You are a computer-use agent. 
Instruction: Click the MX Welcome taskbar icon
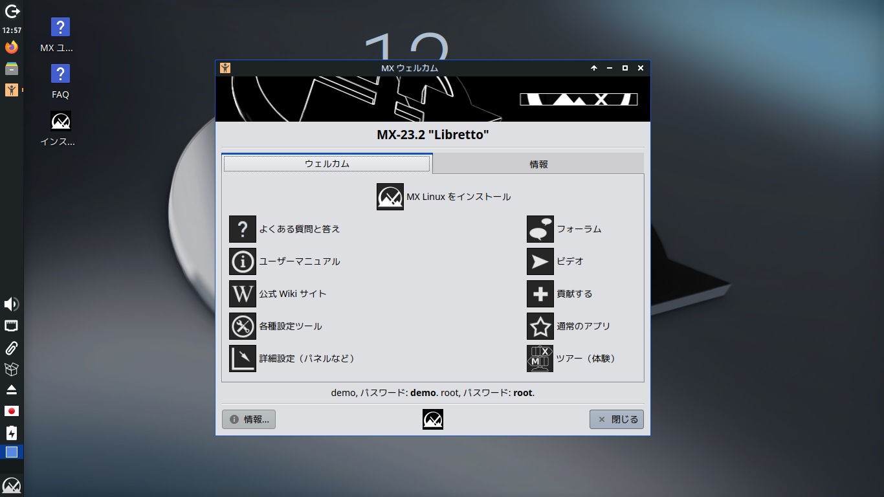click(12, 90)
